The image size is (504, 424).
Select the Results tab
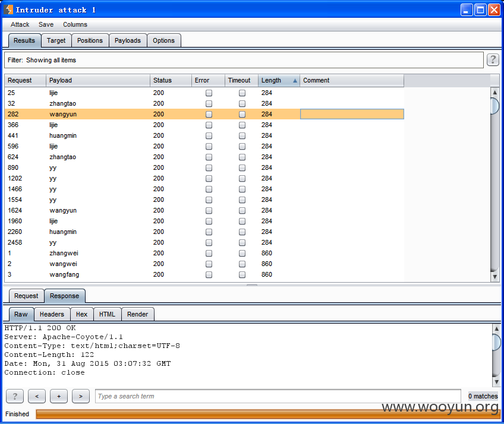(x=24, y=40)
